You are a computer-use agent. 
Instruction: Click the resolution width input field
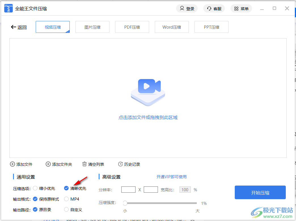pyautogui.click(x=128, y=190)
